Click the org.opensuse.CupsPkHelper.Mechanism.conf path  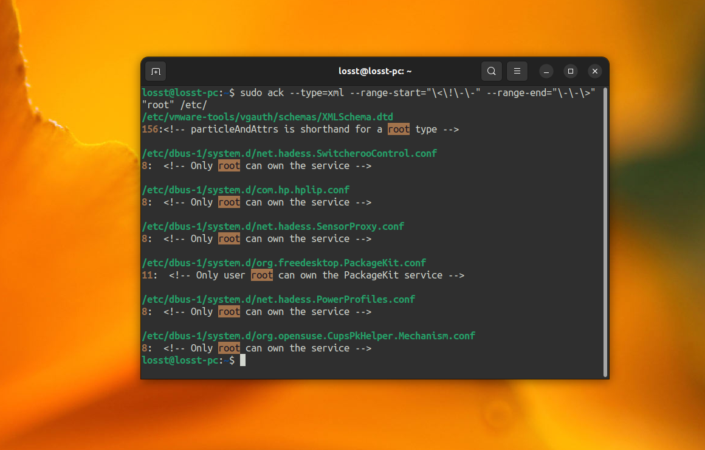tap(308, 336)
